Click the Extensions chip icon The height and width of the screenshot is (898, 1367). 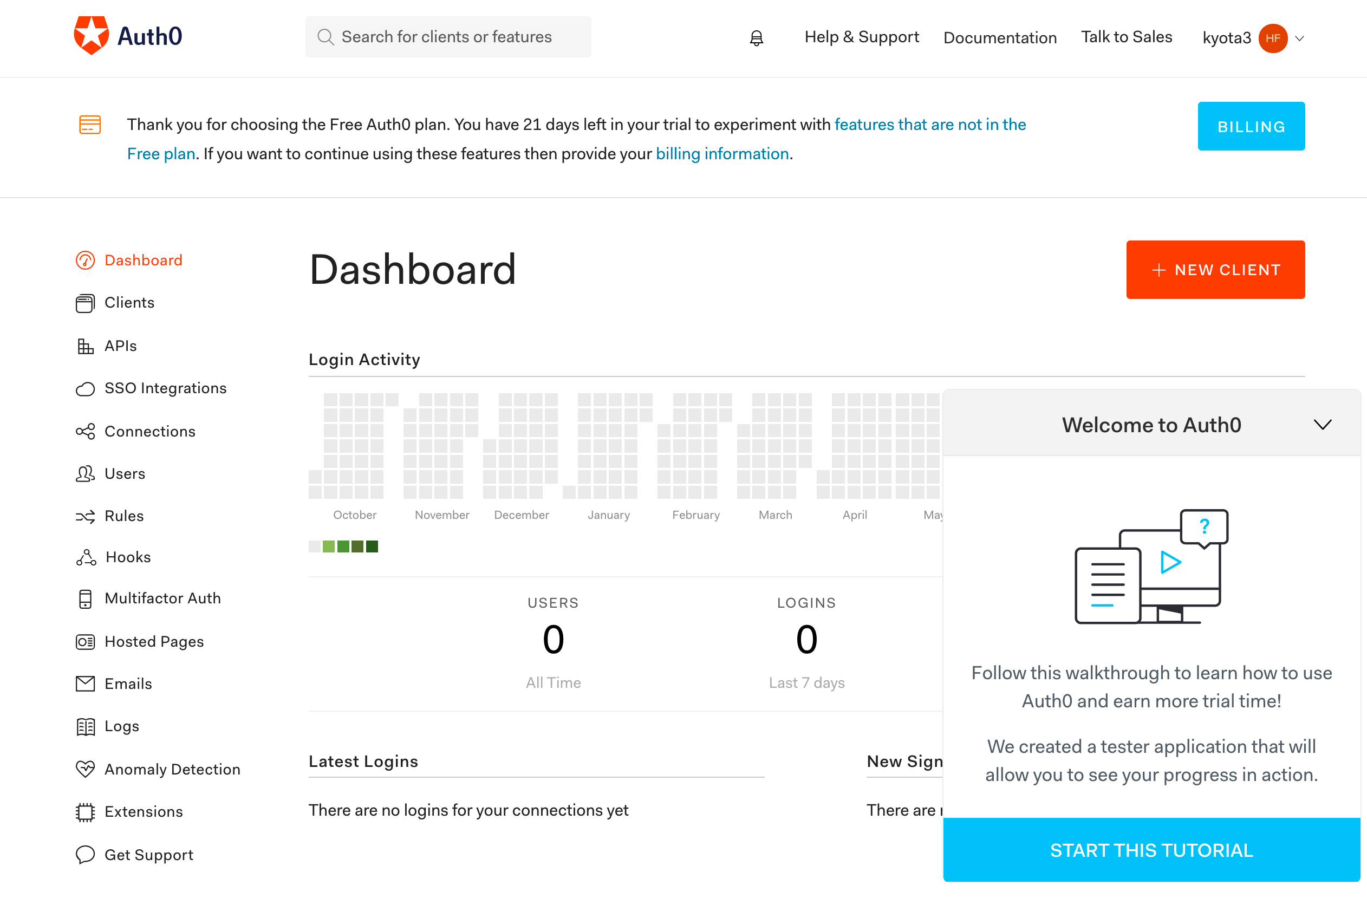coord(86,812)
